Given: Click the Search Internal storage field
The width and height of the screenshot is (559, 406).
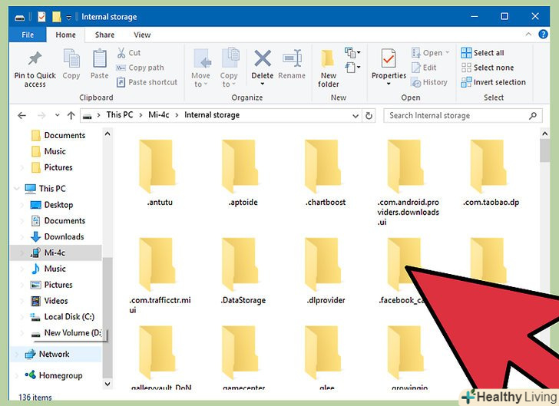Looking at the screenshot, I should (x=463, y=115).
